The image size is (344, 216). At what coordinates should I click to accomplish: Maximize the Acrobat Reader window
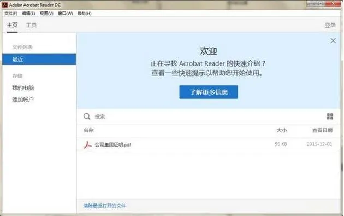[x=321, y=3]
